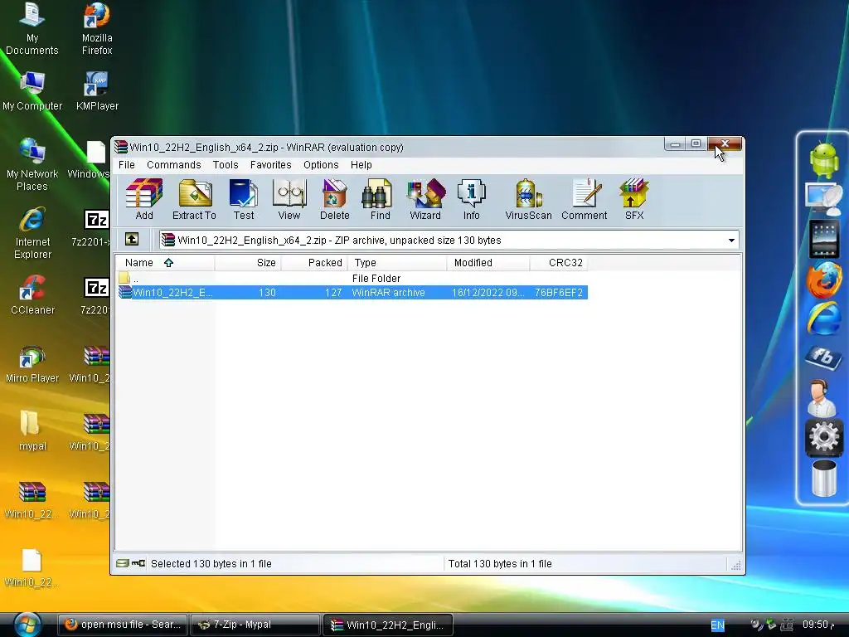This screenshot has width=849, height=637.
Task: Switch to 7-Zip - Mypal taskbar window
Action: tap(255, 625)
